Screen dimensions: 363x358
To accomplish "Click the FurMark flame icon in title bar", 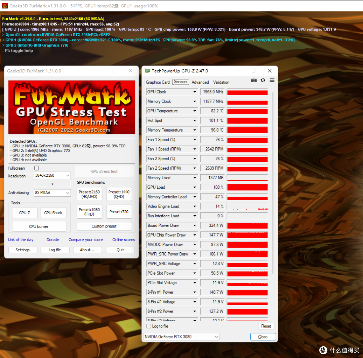I will click(x=5, y=6).
